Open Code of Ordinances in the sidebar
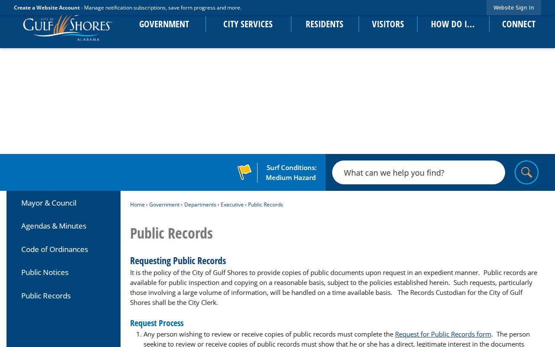555x347 pixels. tap(55, 249)
